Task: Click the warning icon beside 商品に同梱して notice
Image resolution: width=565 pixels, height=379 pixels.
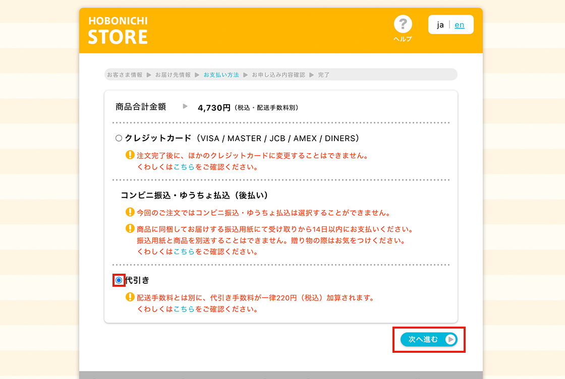Action: click(x=130, y=229)
